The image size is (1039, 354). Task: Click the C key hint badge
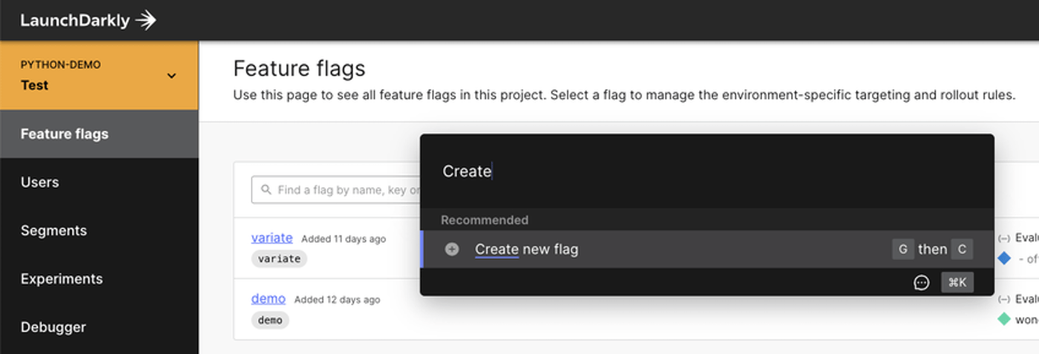click(x=962, y=249)
